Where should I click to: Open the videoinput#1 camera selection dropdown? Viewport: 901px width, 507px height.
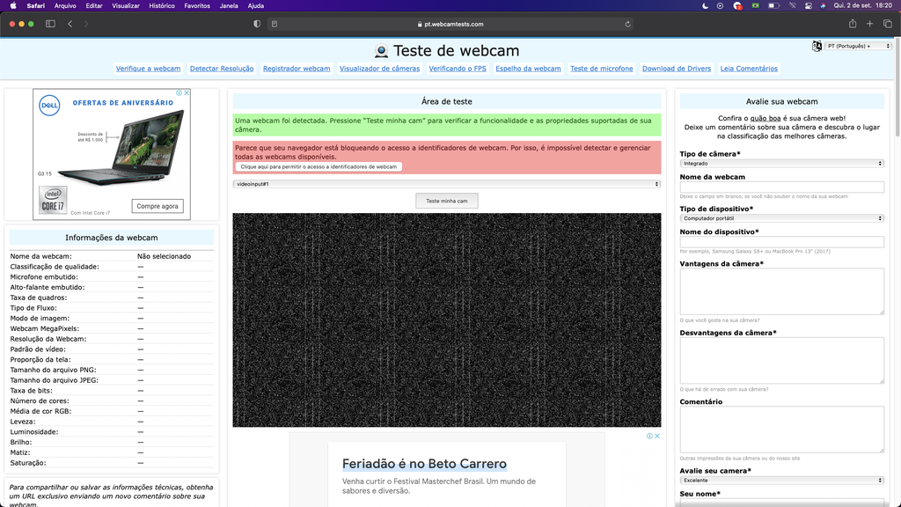coord(445,184)
